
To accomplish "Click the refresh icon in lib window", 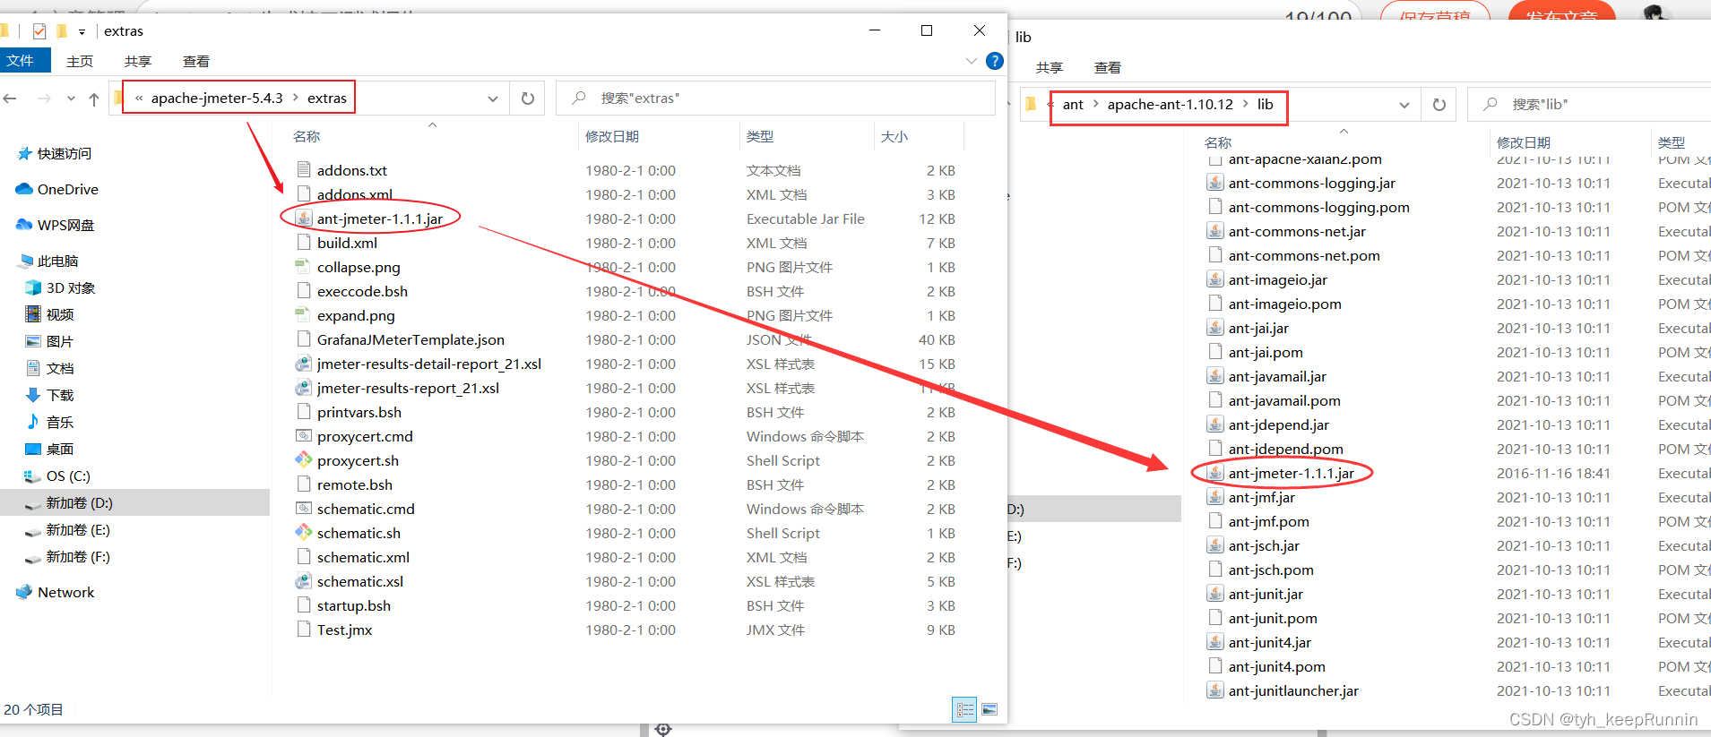I will [1439, 105].
